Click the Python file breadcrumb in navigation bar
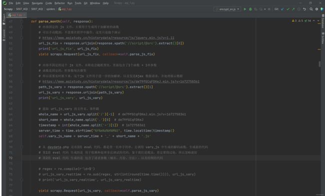325x196 pixels. 65,9
